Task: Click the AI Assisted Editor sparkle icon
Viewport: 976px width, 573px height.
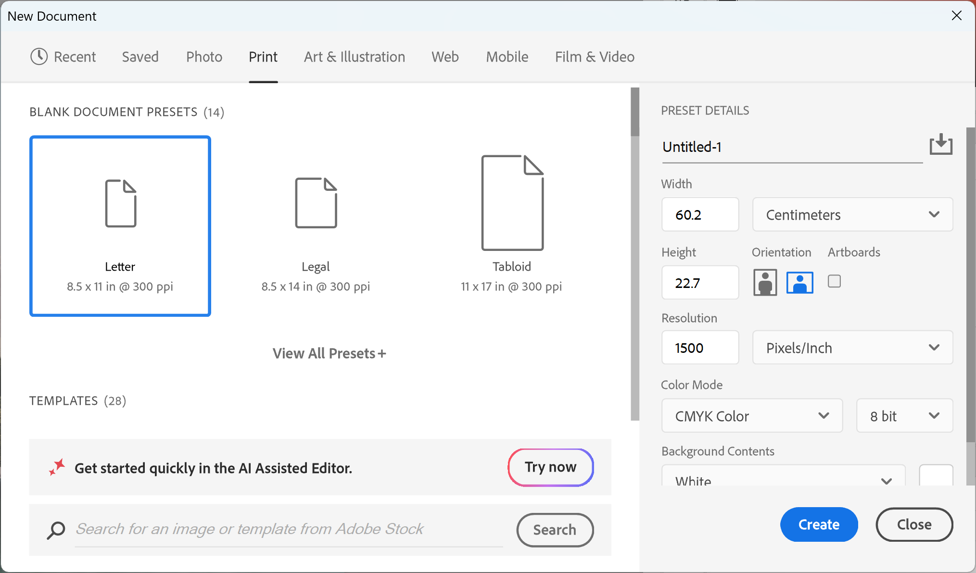Action: [57, 467]
